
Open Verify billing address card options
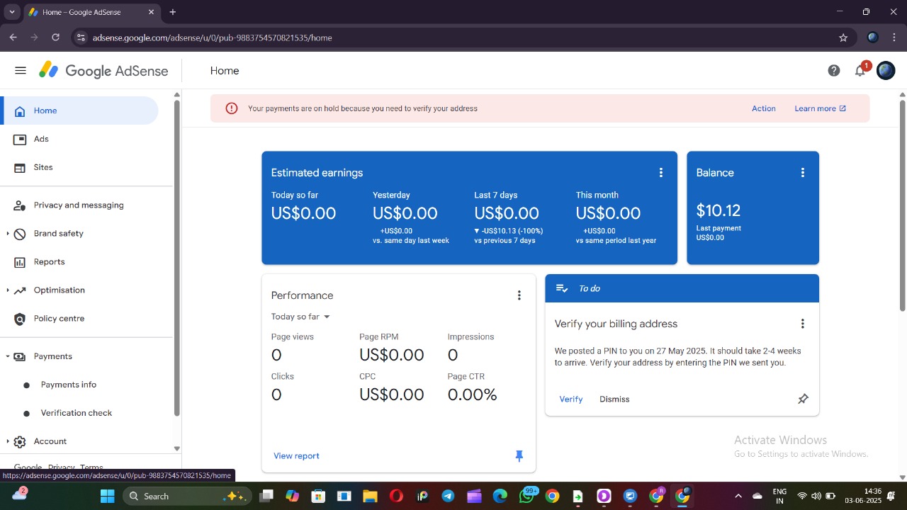[x=803, y=324]
